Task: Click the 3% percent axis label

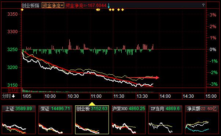Action: click(213, 15)
